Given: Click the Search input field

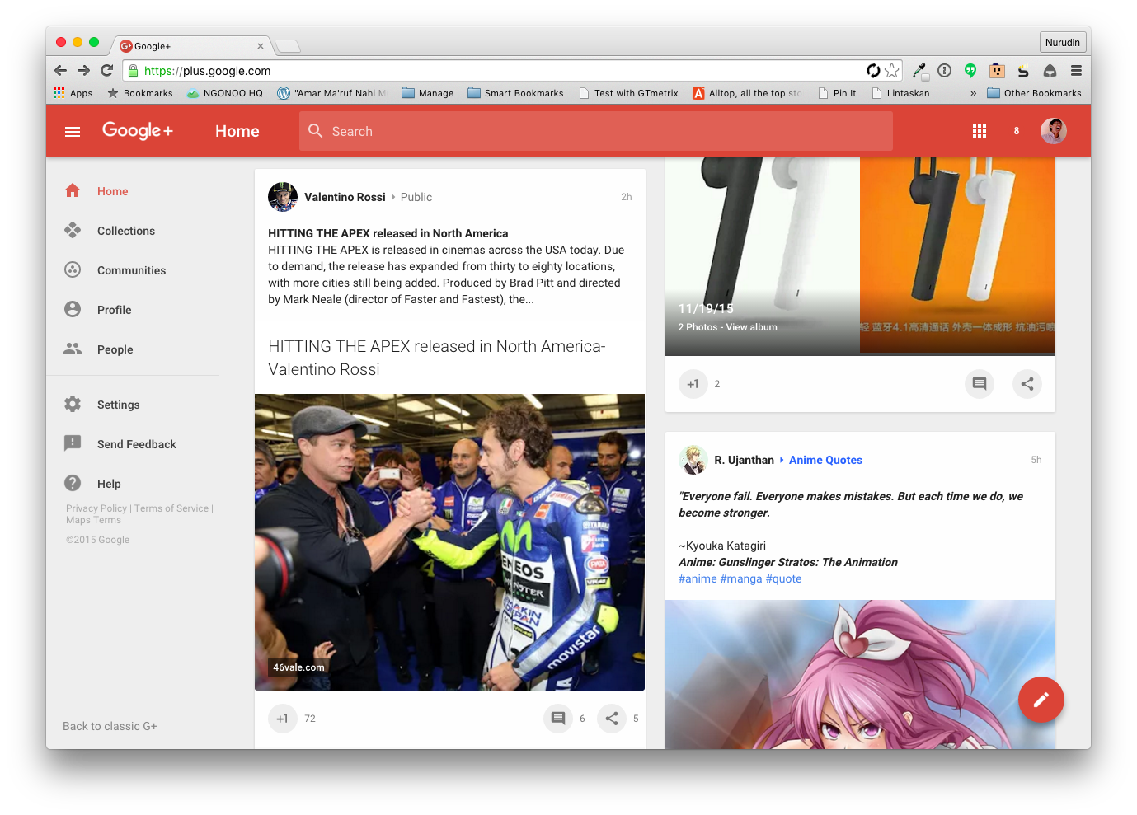Looking at the screenshot, I should coord(596,131).
